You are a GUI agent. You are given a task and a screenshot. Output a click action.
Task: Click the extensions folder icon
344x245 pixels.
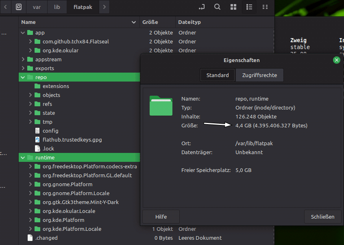[x=37, y=86]
